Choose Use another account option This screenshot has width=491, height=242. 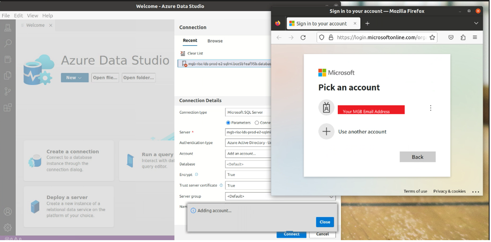tap(362, 132)
